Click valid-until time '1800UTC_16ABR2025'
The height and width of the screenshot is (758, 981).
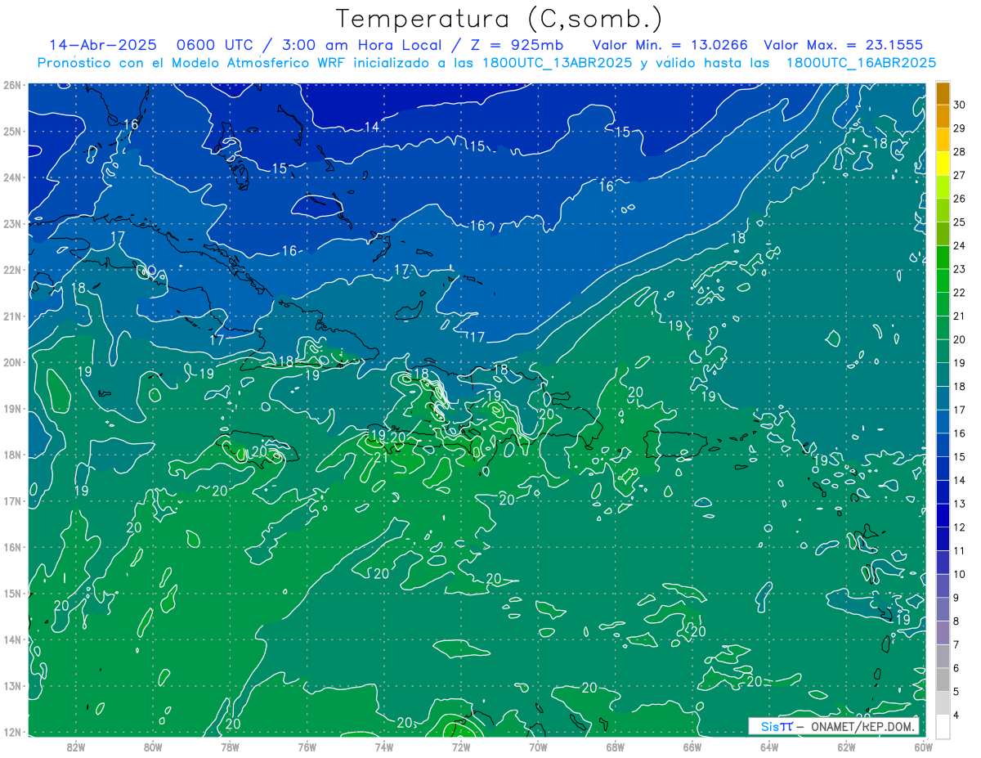[x=861, y=63]
